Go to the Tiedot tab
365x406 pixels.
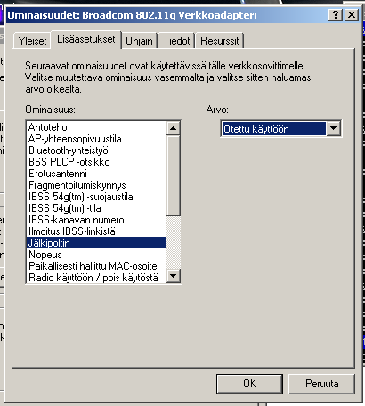coord(176,41)
